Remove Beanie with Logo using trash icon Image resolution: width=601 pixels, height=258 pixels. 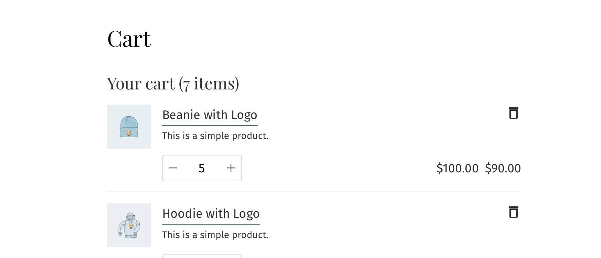[x=513, y=113]
